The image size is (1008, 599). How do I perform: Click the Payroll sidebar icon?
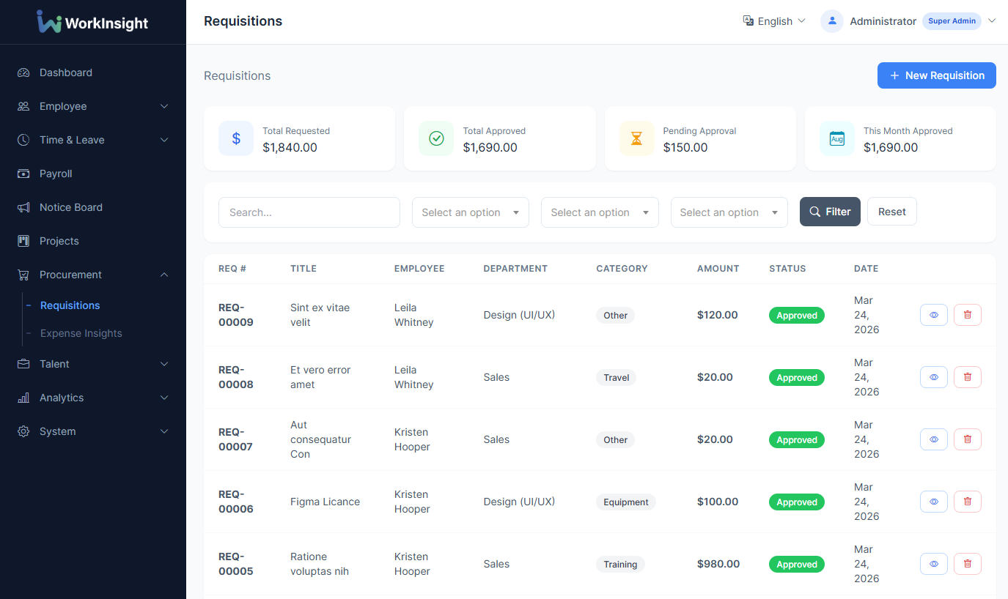(24, 174)
